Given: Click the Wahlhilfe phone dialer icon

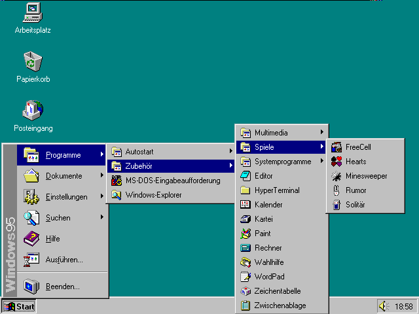Looking at the screenshot, I should 246,262.
